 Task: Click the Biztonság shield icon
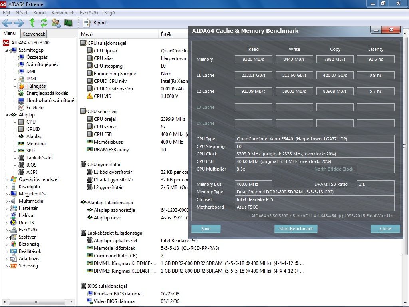point(14,244)
